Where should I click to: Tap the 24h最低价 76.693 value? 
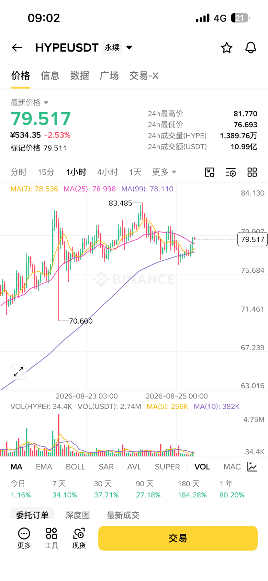(245, 125)
